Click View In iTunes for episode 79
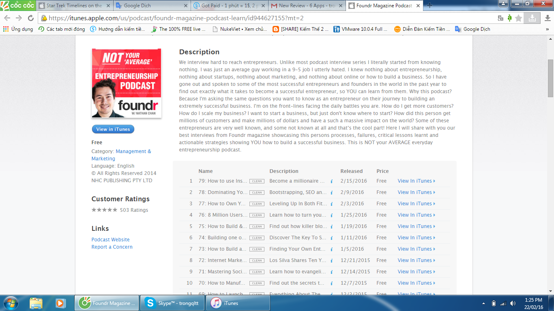 (x=417, y=181)
